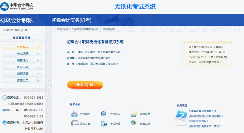244x133 pixels.
Task: Click the arrow next to 考试记录
Action: coord(38,54)
